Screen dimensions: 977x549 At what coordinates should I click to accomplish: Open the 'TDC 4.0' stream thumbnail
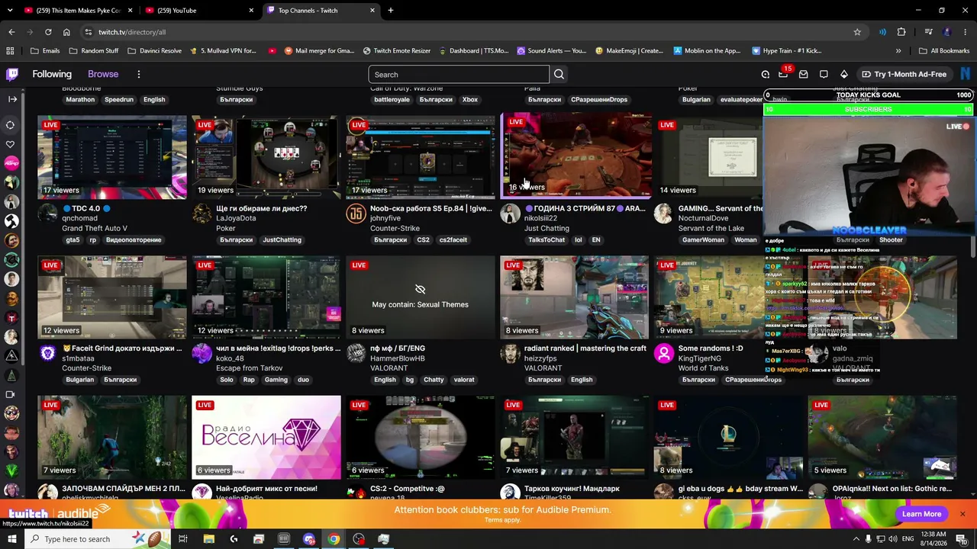click(112, 157)
